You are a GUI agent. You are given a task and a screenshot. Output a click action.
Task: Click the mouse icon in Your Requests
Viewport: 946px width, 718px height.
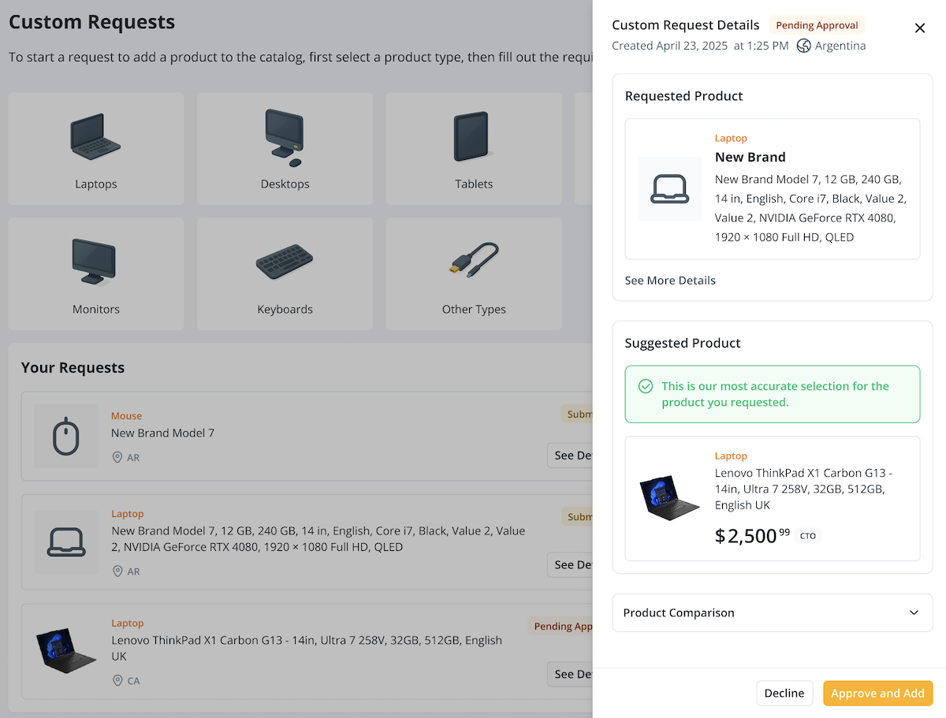click(66, 436)
